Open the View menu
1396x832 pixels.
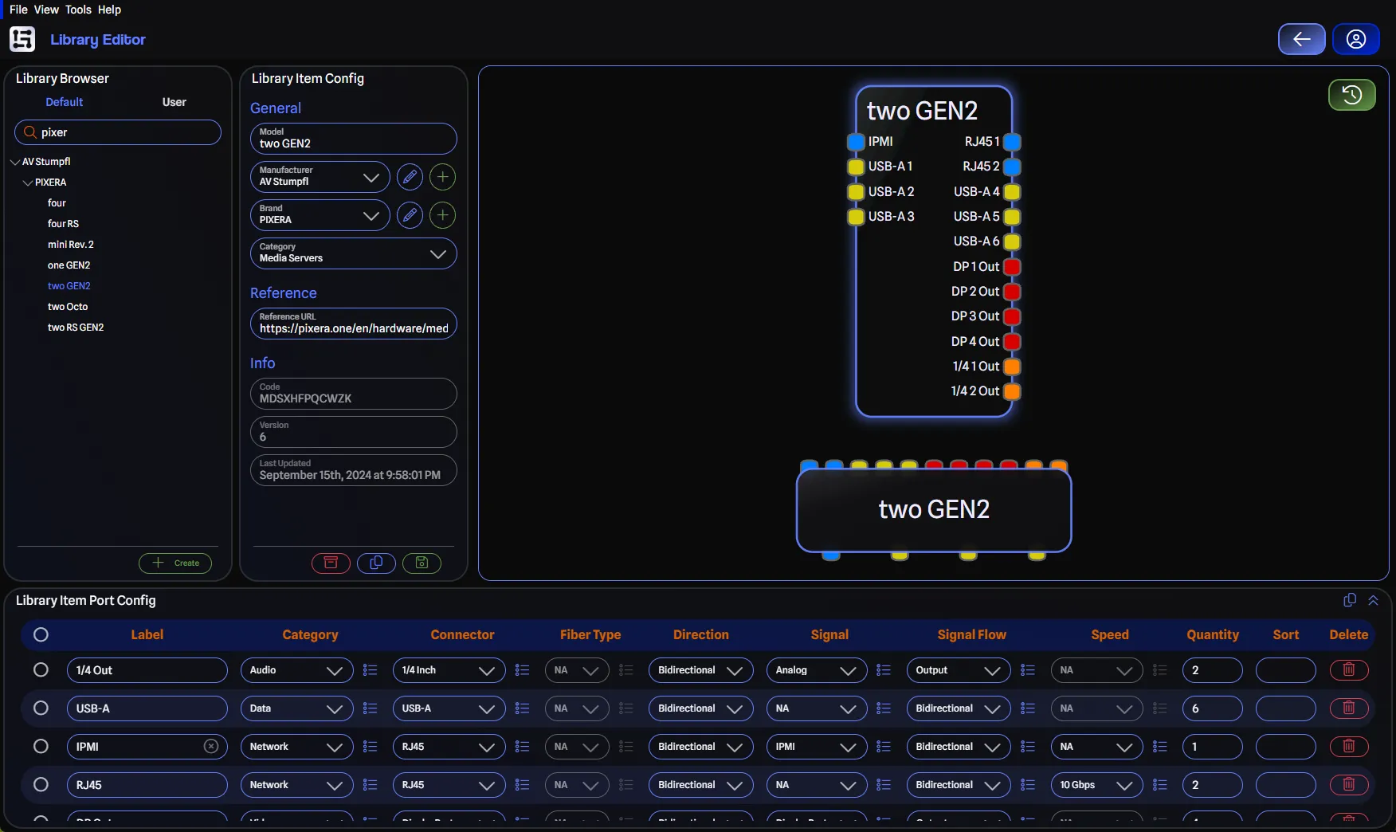coord(46,10)
